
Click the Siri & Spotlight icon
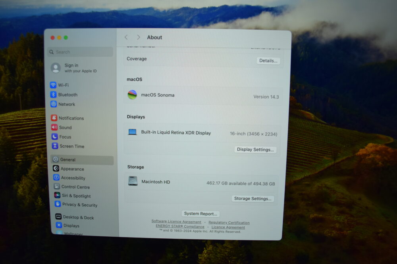click(57, 196)
